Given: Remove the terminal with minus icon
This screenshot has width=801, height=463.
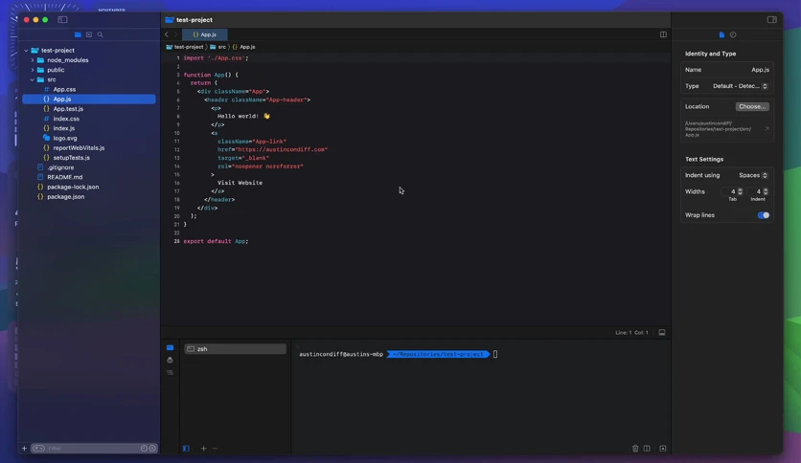Looking at the screenshot, I should tap(215, 449).
